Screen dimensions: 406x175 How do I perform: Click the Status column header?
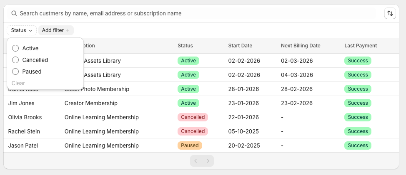(185, 46)
